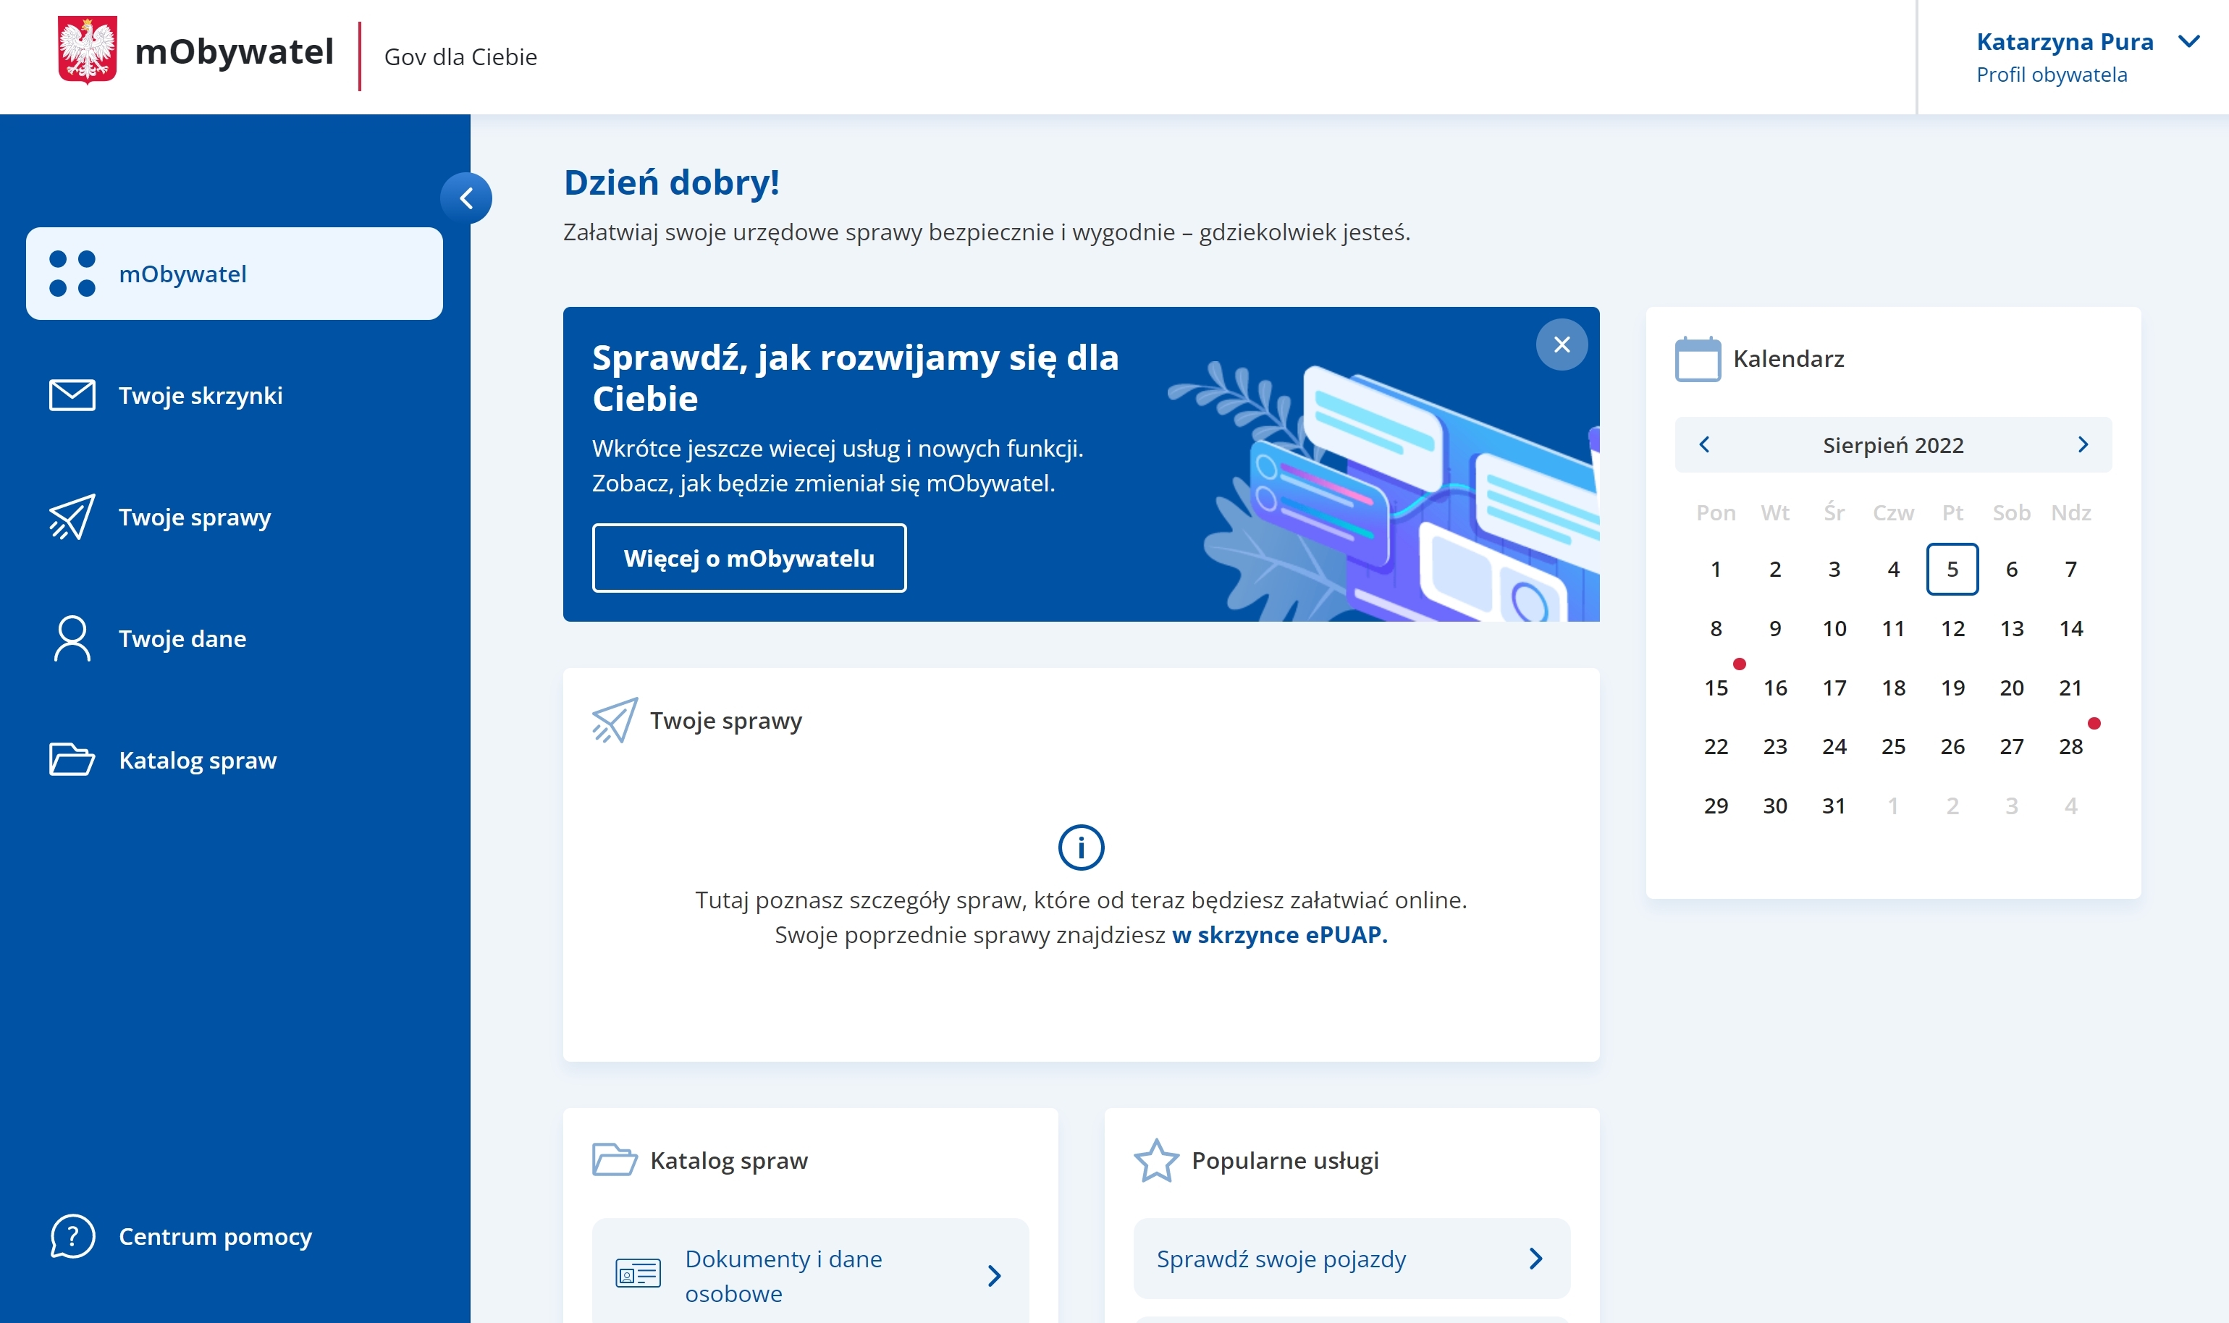The image size is (2229, 1323).
Task: Click the star icon by Popularne usługi
Action: 1156,1160
